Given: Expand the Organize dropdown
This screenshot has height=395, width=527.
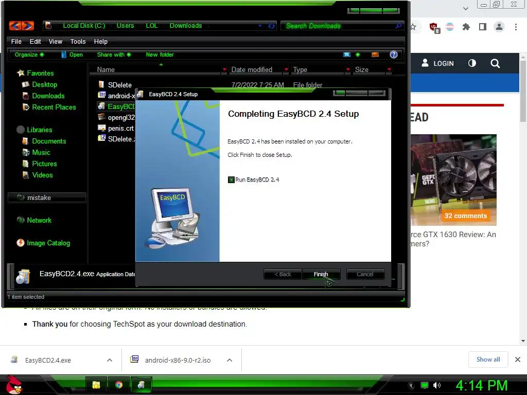Looking at the screenshot, I should click(29, 55).
